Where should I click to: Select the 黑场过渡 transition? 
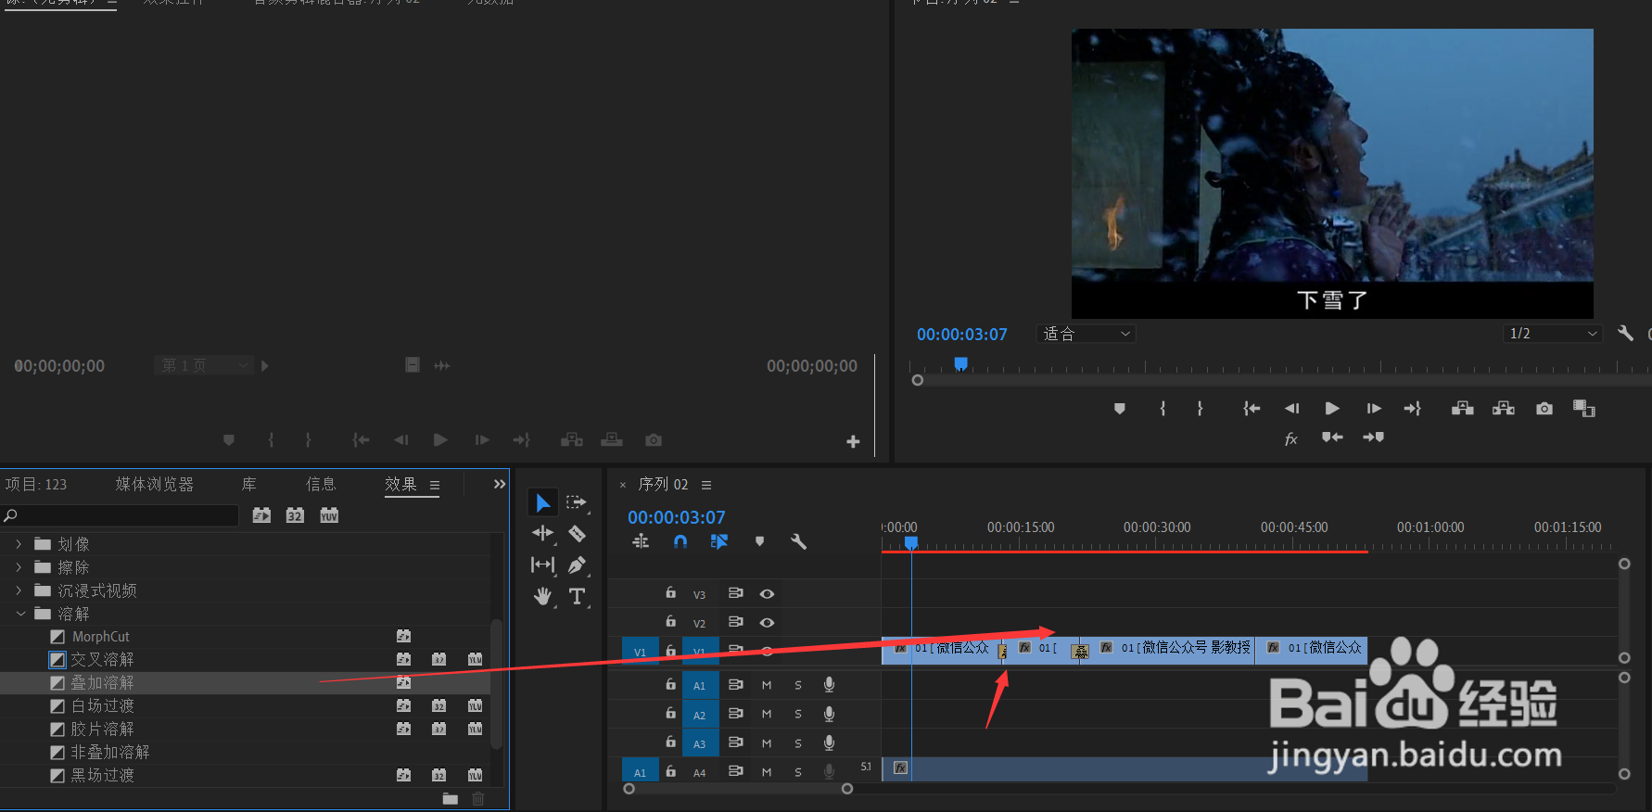(102, 776)
